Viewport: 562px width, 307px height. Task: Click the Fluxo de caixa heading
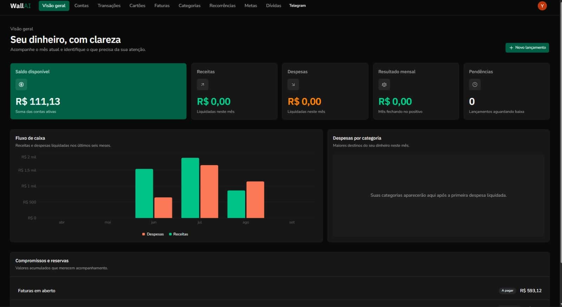tap(30, 138)
